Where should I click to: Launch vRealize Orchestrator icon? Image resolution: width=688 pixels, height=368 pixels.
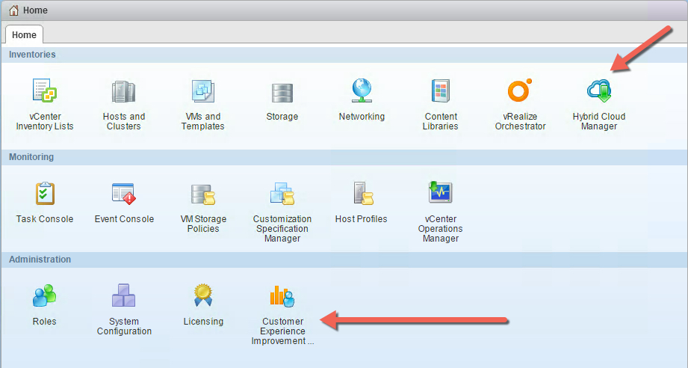click(519, 90)
